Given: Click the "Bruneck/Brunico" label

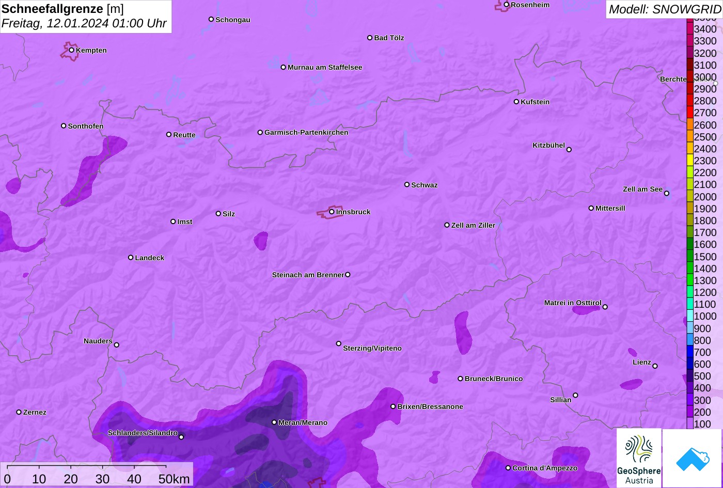Looking at the screenshot, I should tap(494, 379).
